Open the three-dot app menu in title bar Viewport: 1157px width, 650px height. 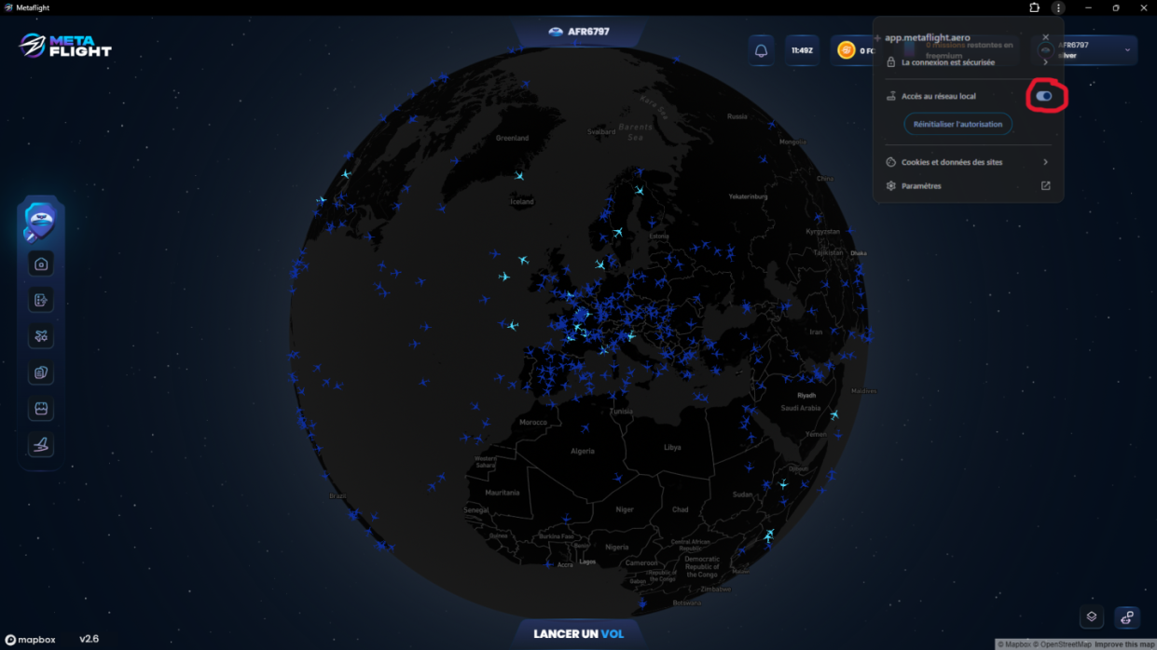pos(1058,7)
